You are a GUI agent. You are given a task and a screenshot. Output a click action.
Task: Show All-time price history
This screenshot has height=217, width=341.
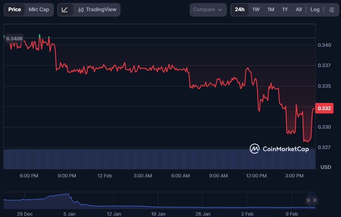pyautogui.click(x=299, y=9)
